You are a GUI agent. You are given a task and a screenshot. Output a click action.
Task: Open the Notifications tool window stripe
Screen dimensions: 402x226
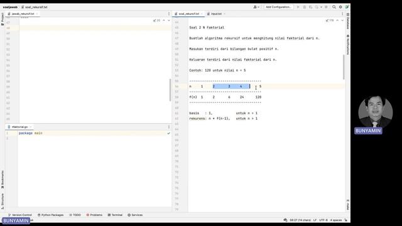coord(348,45)
